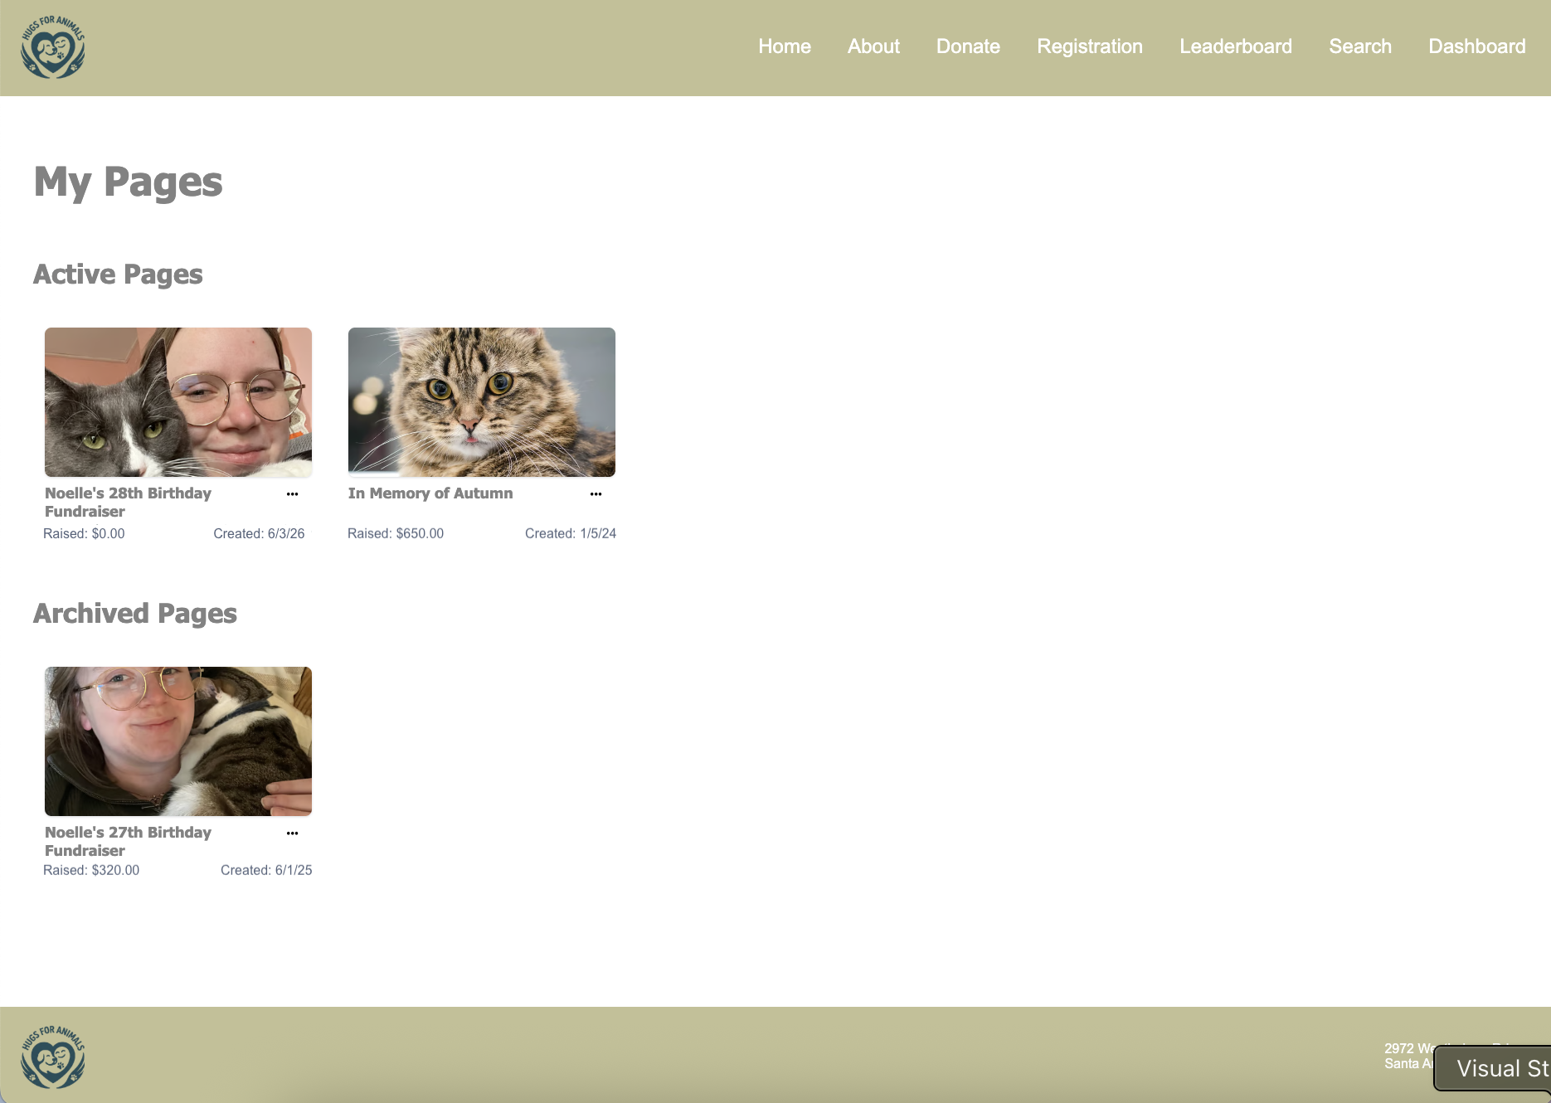Go to the Home page
This screenshot has height=1103, width=1551.
click(x=785, y=46)
